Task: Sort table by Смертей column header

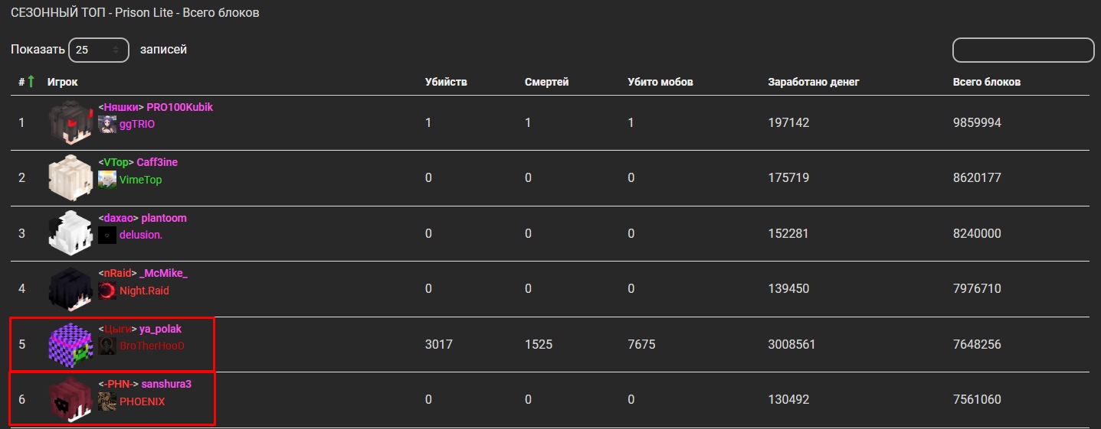Action: click(546, 82)
